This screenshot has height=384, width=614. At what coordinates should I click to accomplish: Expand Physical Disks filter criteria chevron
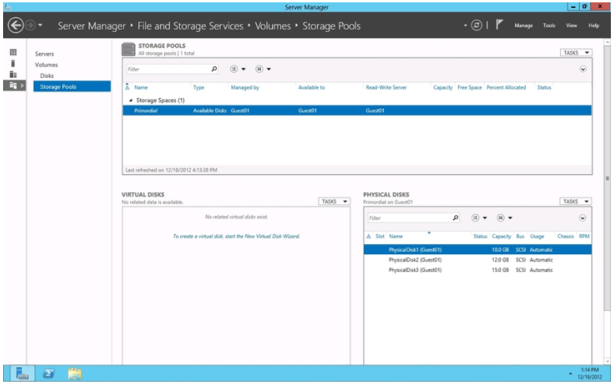point(583,218)
